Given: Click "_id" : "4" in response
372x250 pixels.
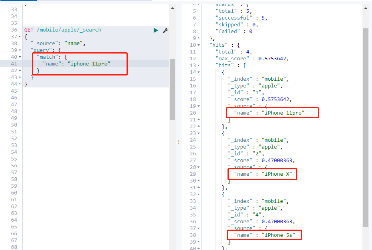Looking at the screenshot, I should [x=246, y=214].
